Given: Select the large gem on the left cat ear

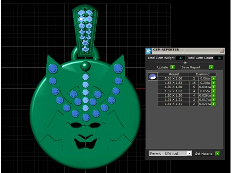Looking at the screenshot, I should click(x=53, y=69).
